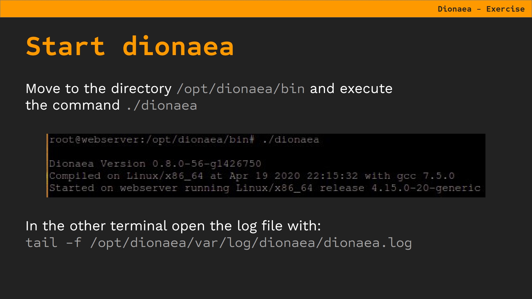532x299 pixels.
Task: Select the 'Dionaea - Exercise' header label
Action: point(481,9)
